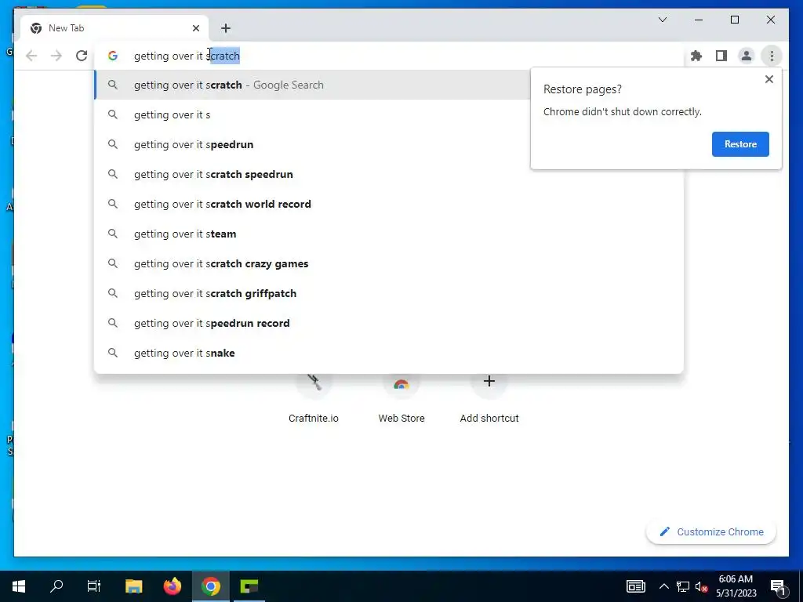Choose suggestion 'getting over it scratch - Google Search'
This screenshot has height=602, width=803.
312,85
